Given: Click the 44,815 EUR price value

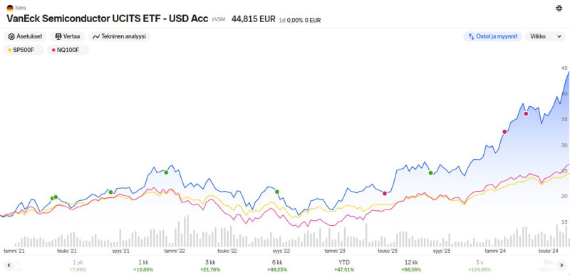Looking at the screenshot, I should point(254,19).
